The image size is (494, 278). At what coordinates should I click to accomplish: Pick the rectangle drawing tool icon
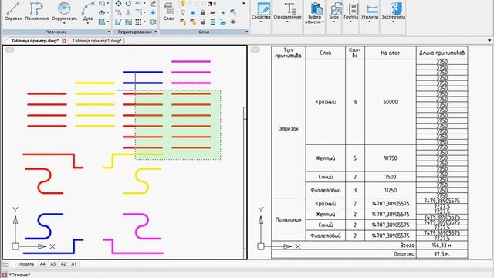pyautogui.click(x=102, y=3)
